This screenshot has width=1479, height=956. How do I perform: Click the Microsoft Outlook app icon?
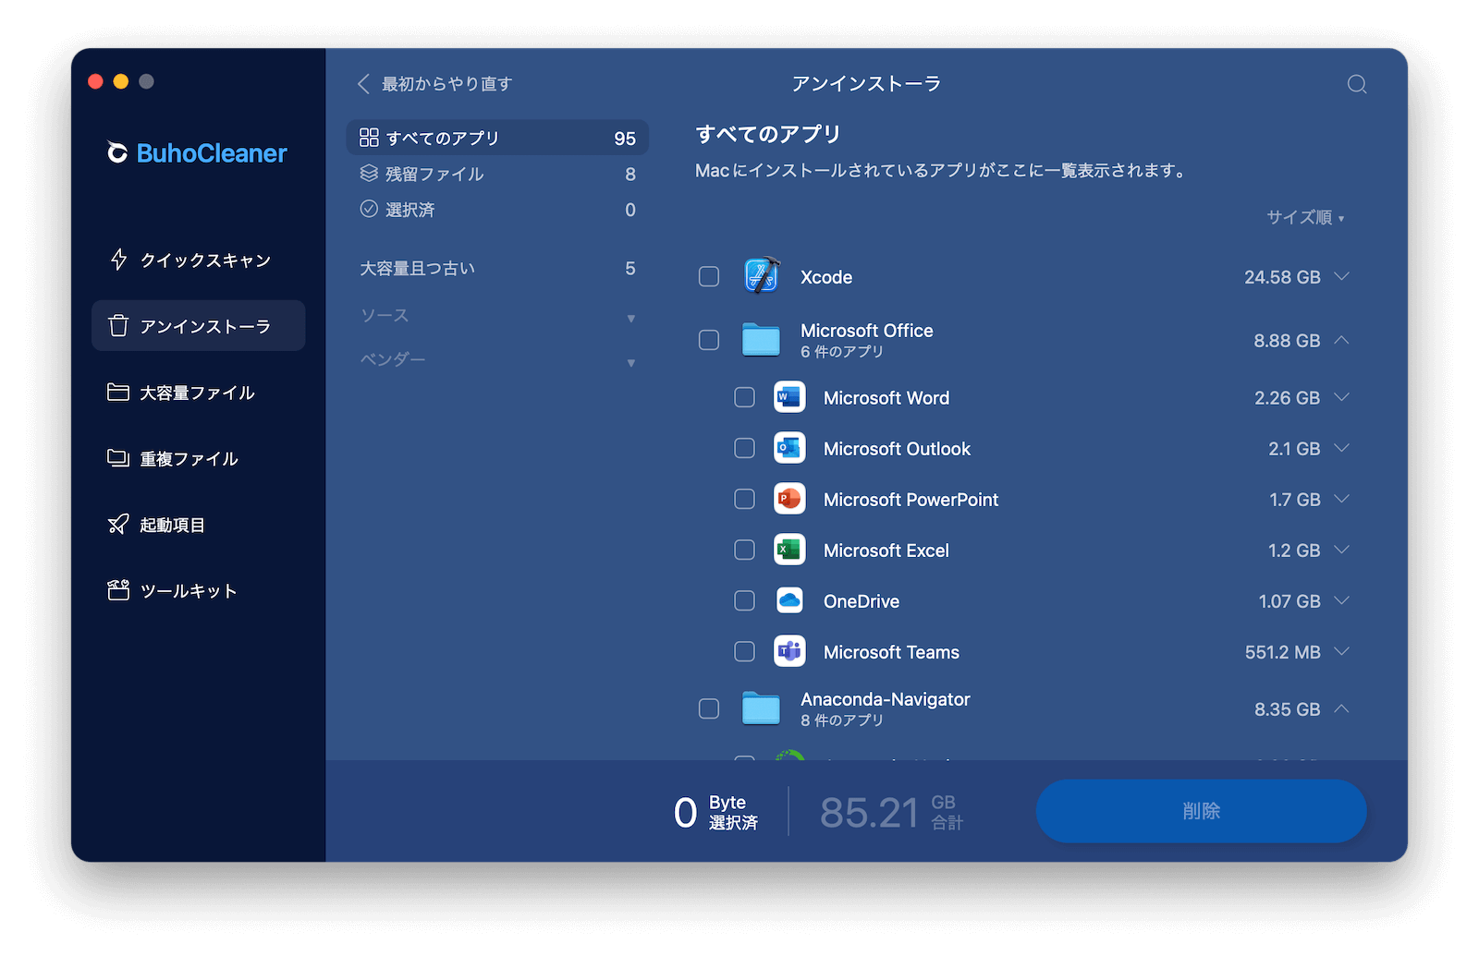point(789,448)
